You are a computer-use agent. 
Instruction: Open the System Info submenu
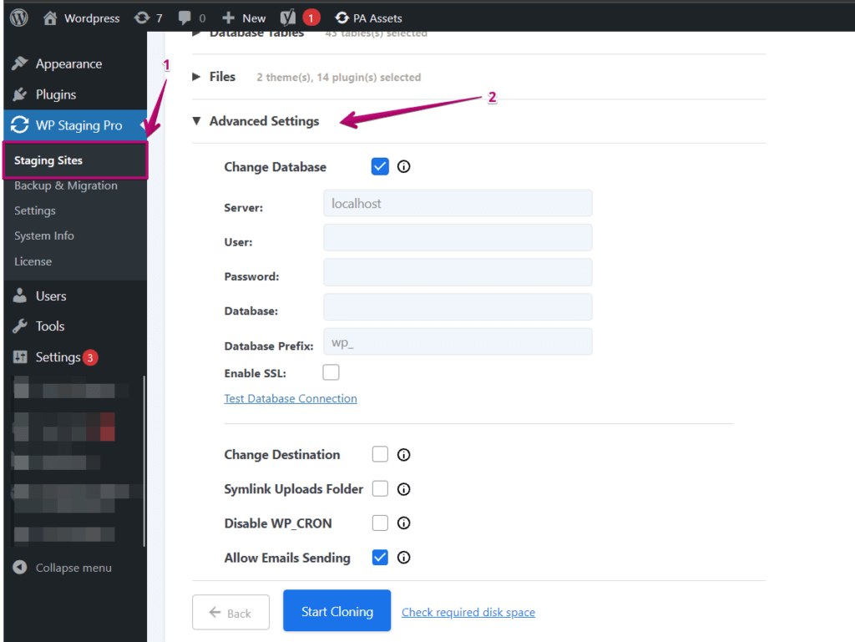44,235
